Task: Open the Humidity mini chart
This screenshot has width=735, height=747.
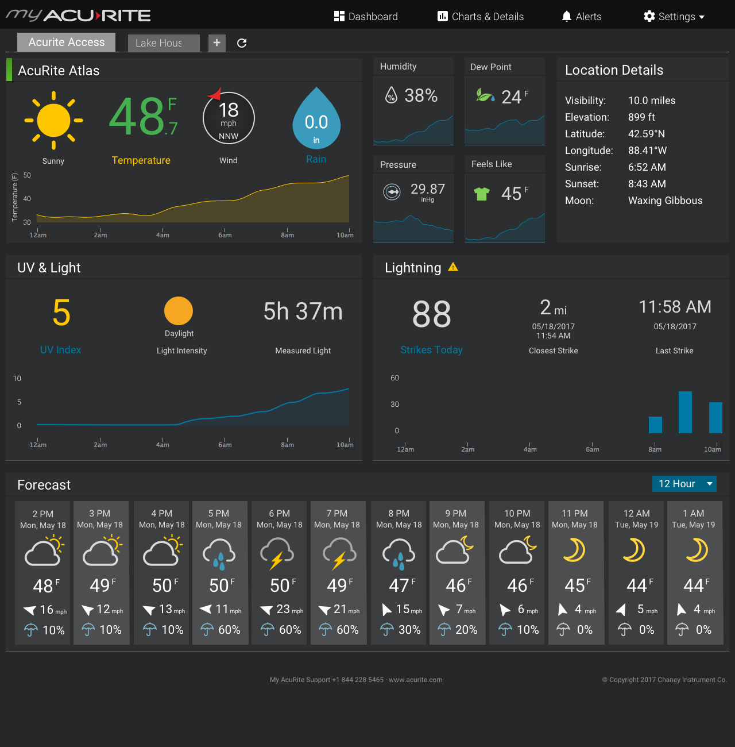Action: [413, 130]
